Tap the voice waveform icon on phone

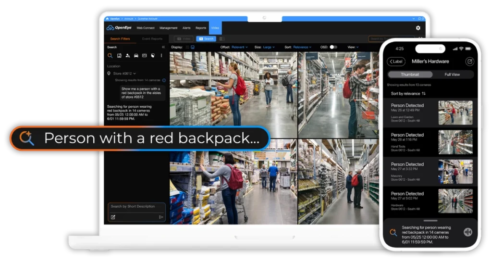pyautogui.click(x=468, y=232)
